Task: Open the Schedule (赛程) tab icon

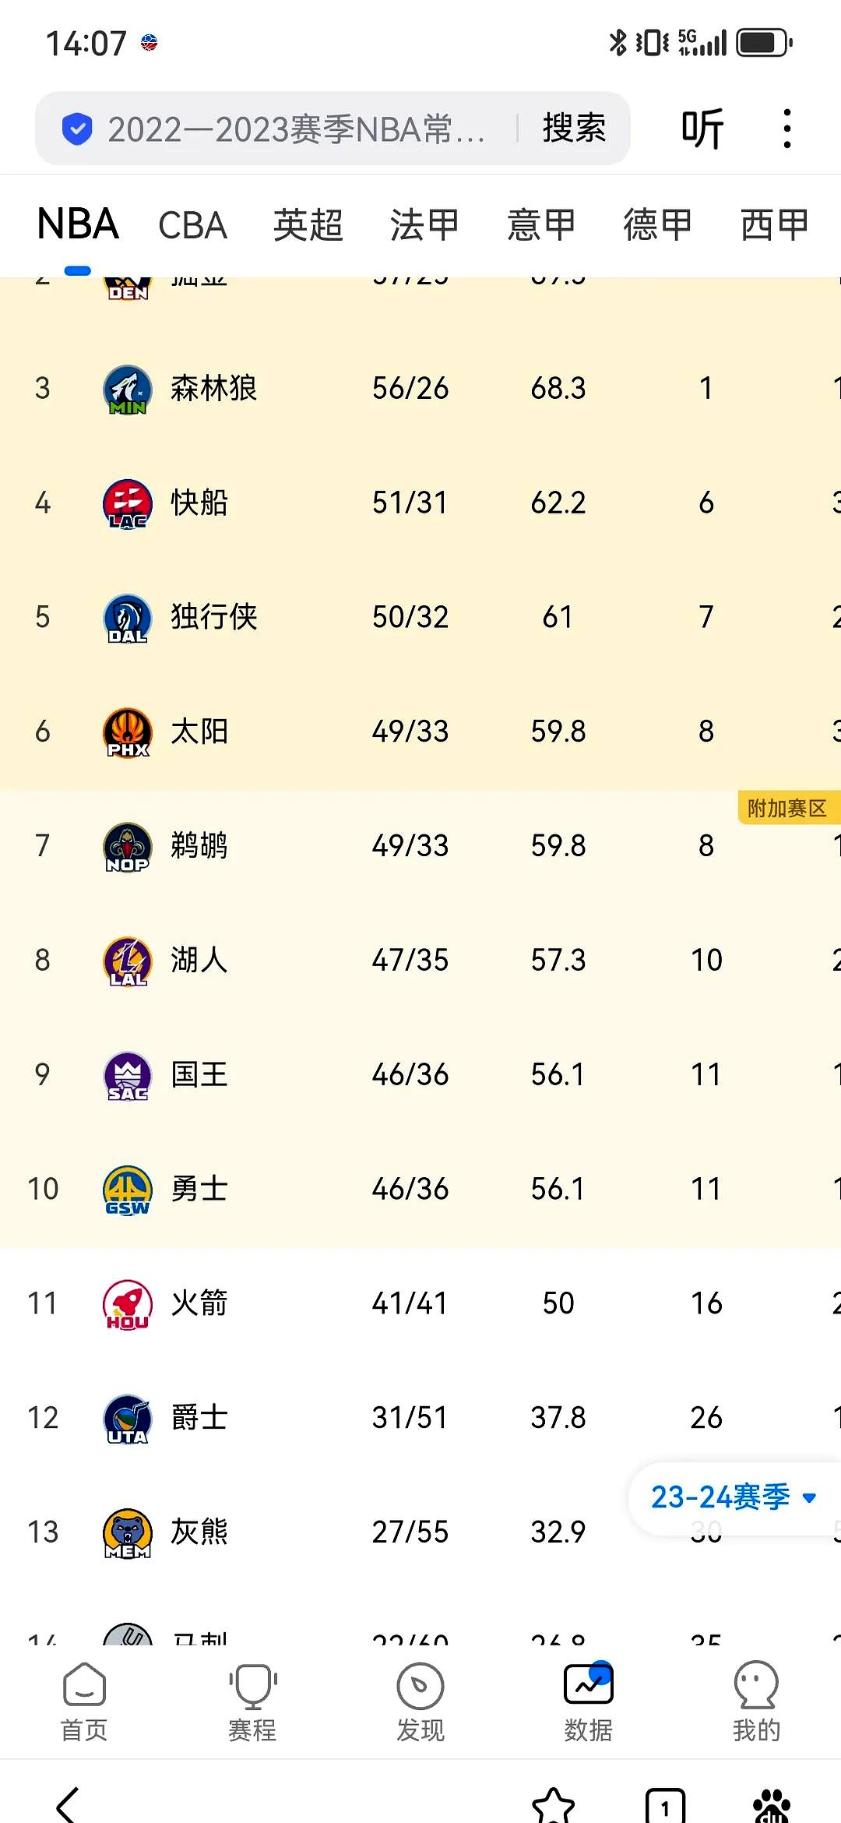Action: (252, 1701)
